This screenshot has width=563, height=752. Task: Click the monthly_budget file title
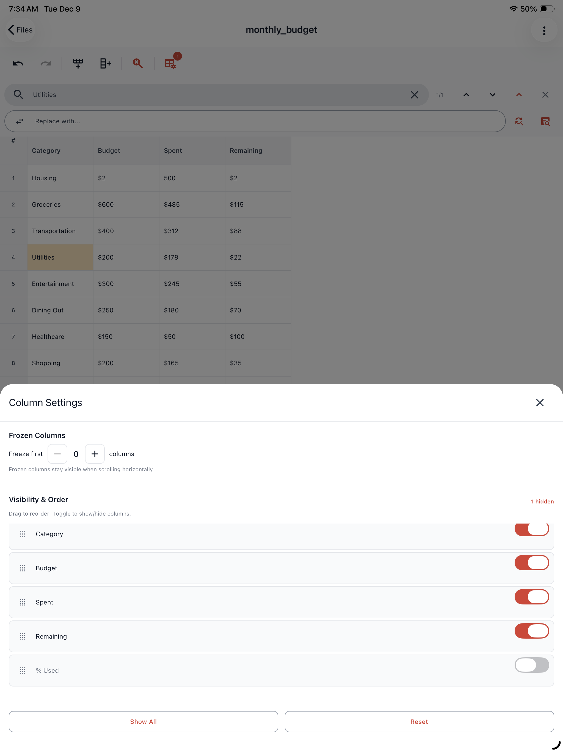tap(281, 30)
